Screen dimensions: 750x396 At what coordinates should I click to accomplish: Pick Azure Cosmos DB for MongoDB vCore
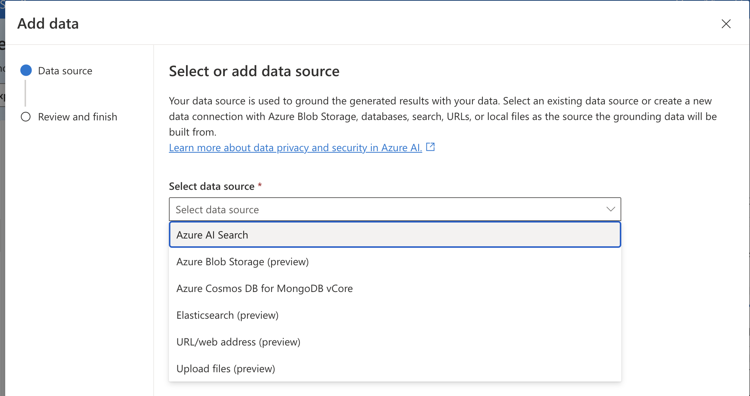265,289
